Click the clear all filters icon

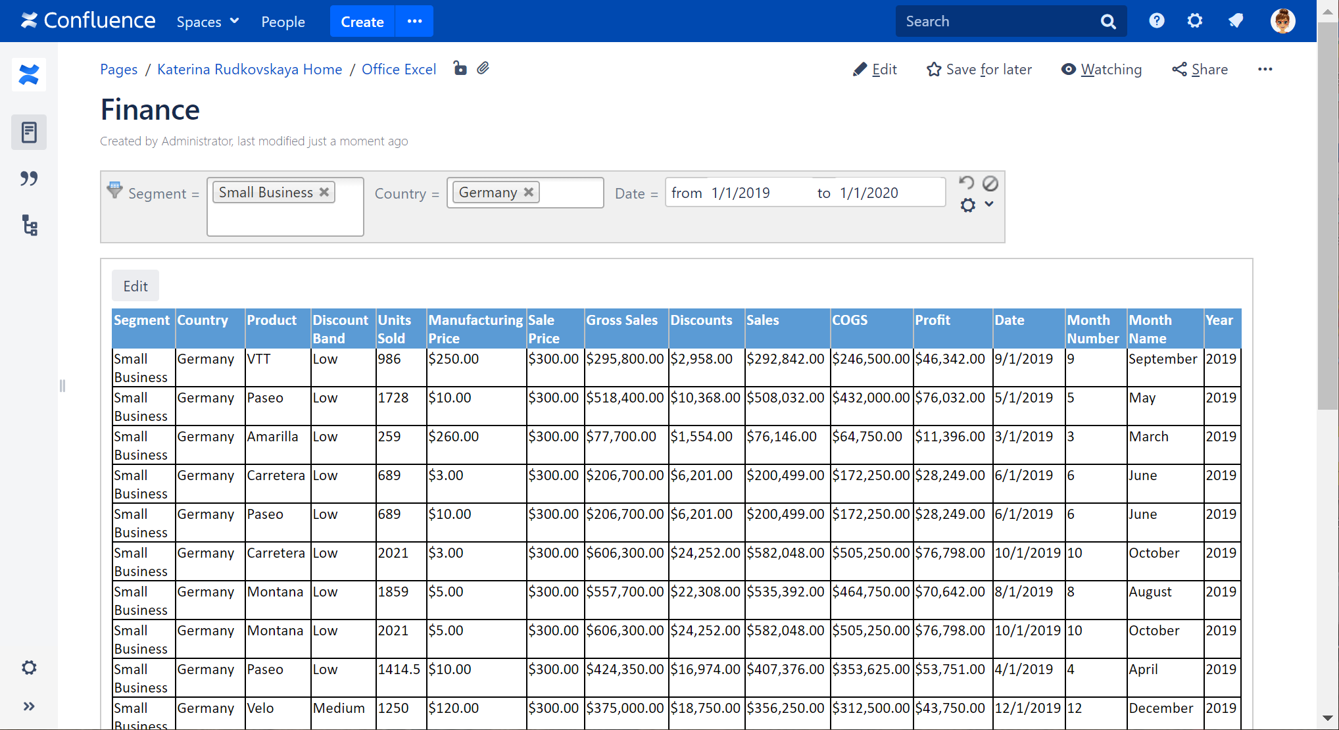point(990,183)
